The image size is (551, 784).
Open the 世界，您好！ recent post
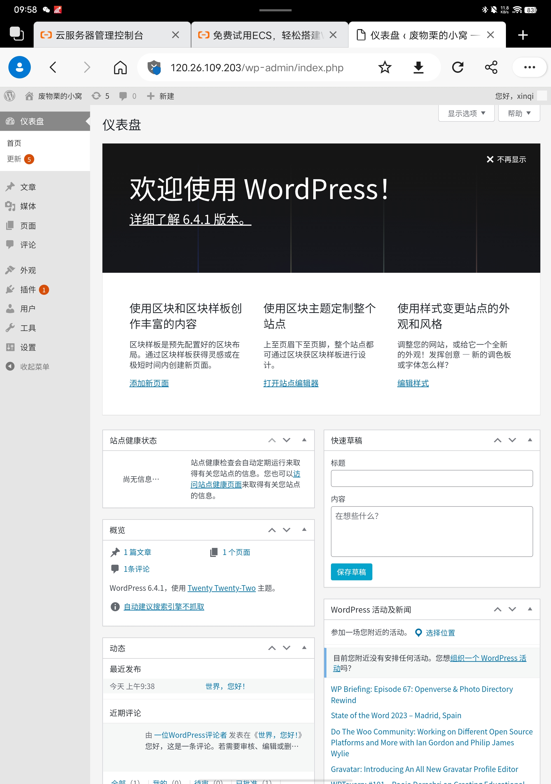pyautogui.click(x=225, y=686)
